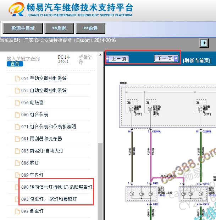Open 071 组合仪表和仪表板照明

point(49,127)
